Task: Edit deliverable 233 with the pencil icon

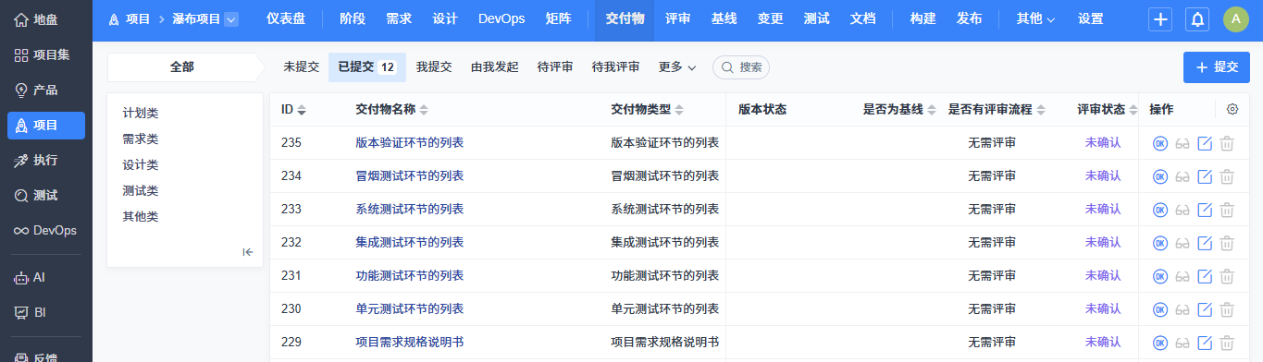Action: pos(1205,210)
